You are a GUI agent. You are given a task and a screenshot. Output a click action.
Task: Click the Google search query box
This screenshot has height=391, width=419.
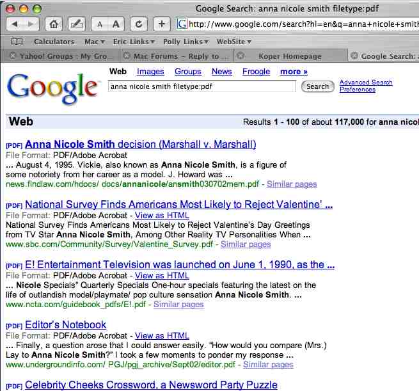click(202, 86)
